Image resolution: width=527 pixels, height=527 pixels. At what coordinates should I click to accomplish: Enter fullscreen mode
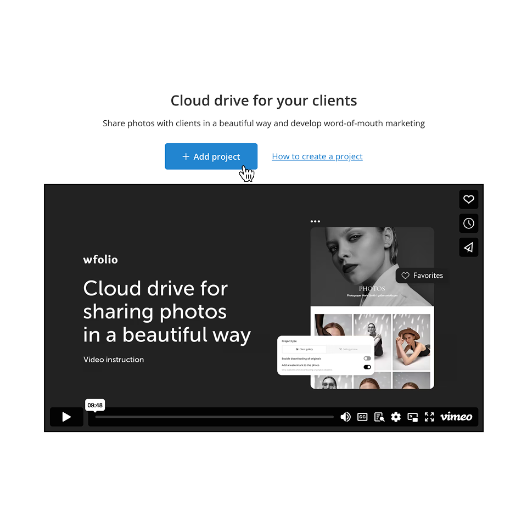coord(429,417)
